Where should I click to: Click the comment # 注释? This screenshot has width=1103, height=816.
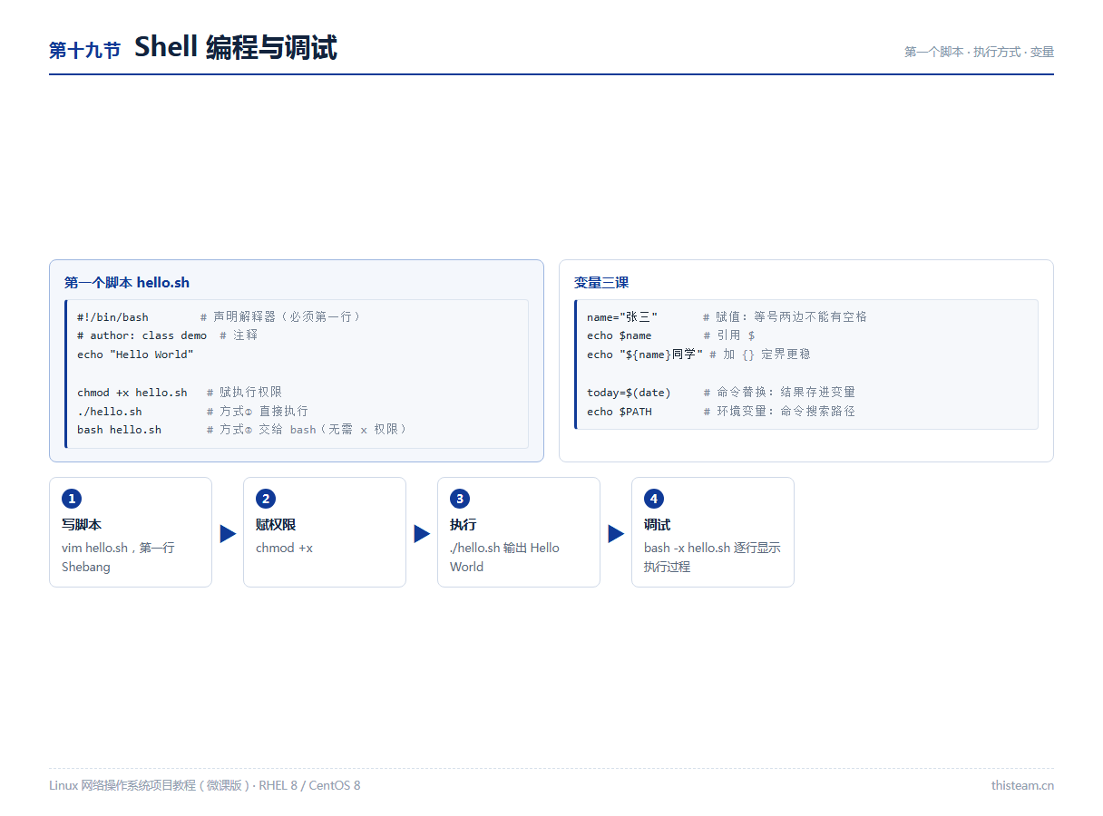coord(239,335)
